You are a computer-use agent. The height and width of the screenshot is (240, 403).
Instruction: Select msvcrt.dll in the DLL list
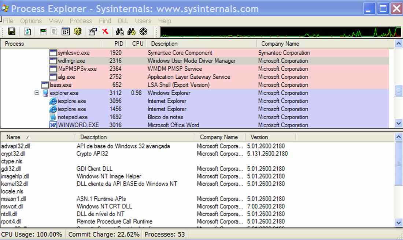pyautogui.click(x=12, y=206)
